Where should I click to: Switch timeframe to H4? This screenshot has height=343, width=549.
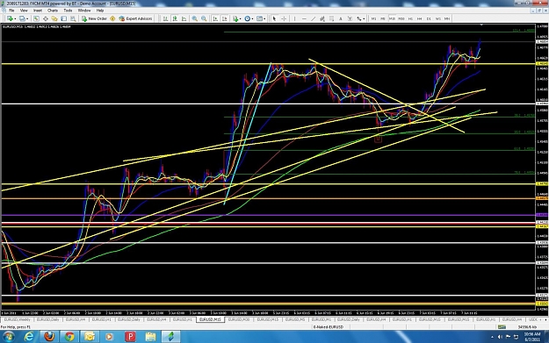point(420,18)
